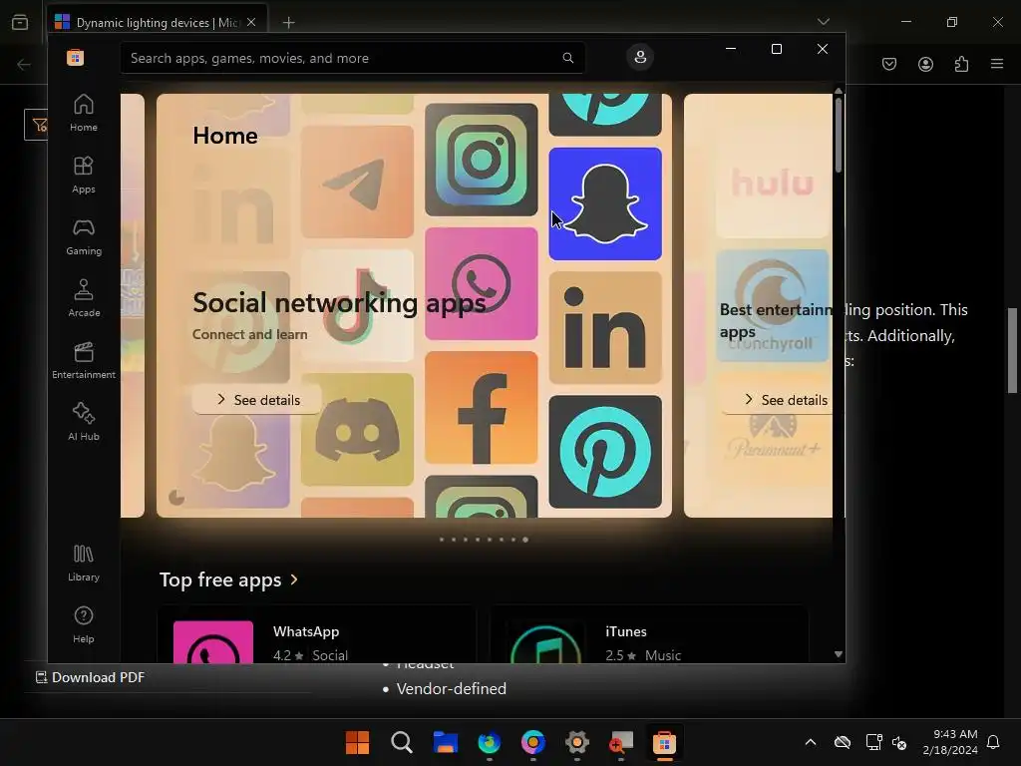Open the Home section in Store sidebar
Image resolution: width=1021 pixels, height=766 pixels.
click(x=84, y=114)
